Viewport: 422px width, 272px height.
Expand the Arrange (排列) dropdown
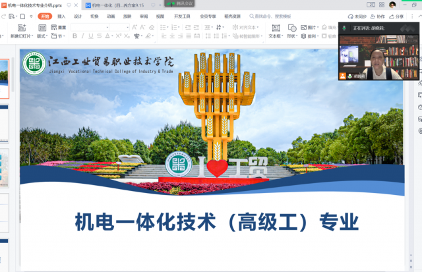coord(309,36)
